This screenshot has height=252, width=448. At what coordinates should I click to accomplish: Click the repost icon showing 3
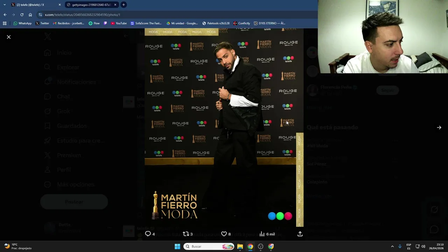coord(186,234)
